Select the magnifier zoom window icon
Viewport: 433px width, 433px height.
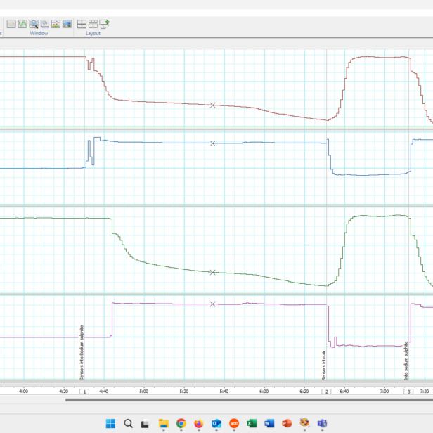click(x=34, y=24)
